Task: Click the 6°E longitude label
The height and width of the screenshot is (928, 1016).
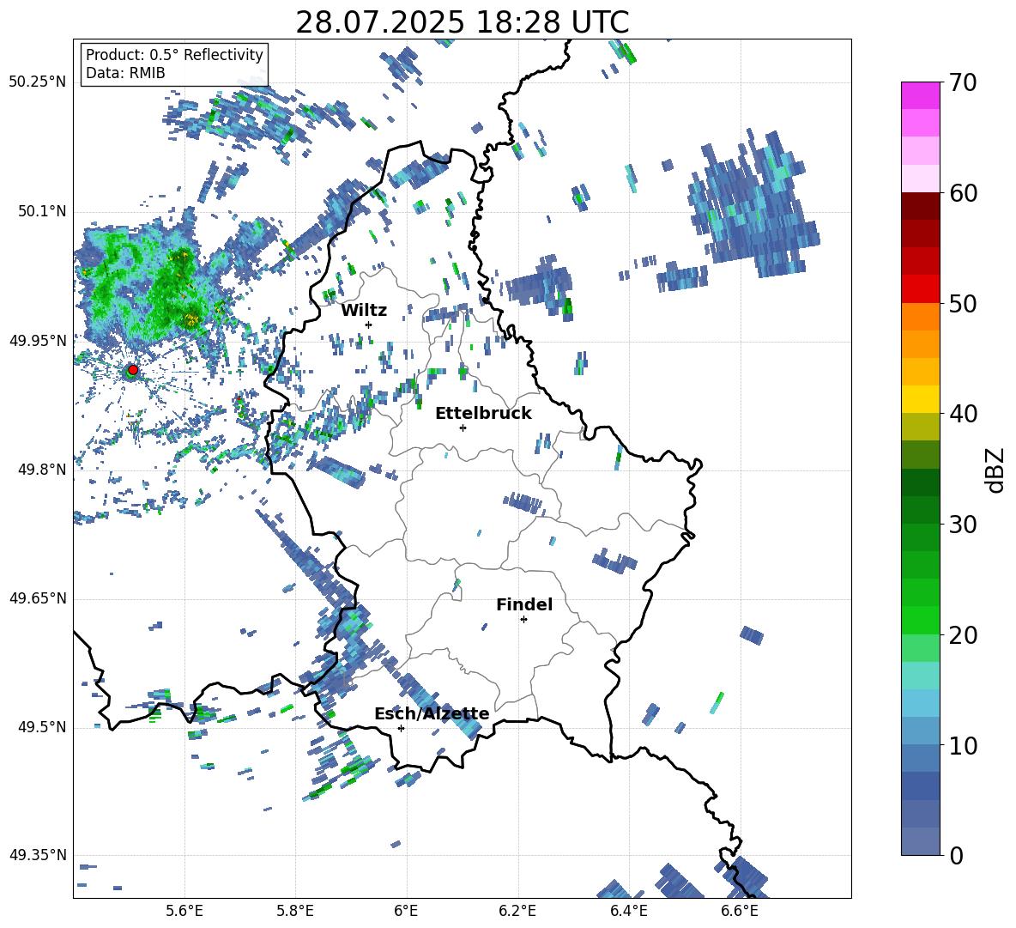Action: point(406,912)
